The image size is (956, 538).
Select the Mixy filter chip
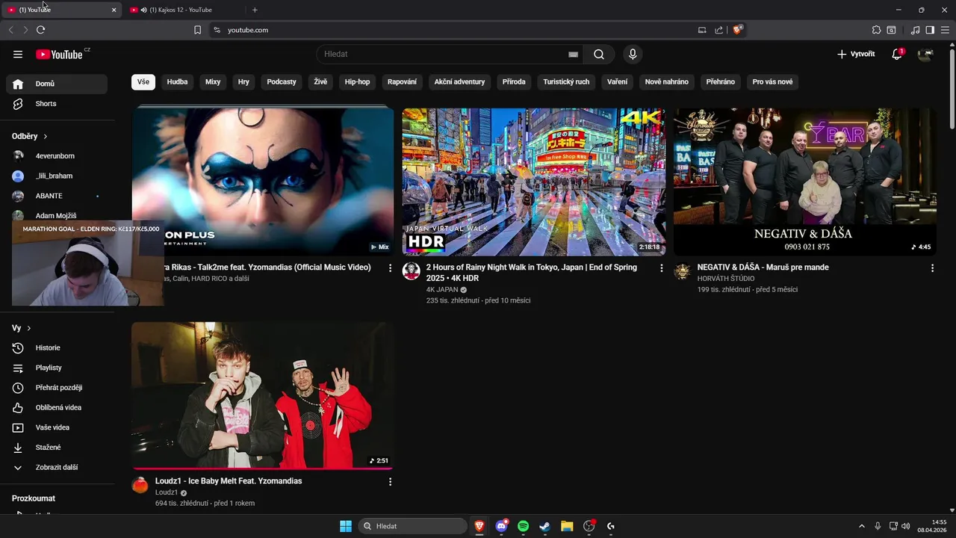[x=213, y=81]
